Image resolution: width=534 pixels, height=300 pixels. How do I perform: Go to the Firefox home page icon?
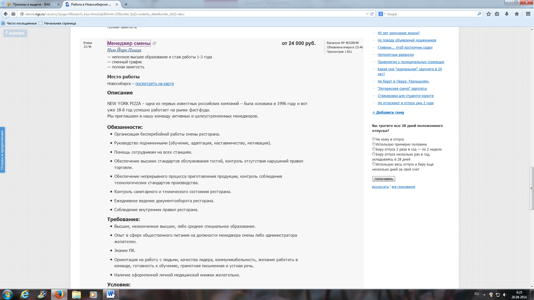click(517, 14)
